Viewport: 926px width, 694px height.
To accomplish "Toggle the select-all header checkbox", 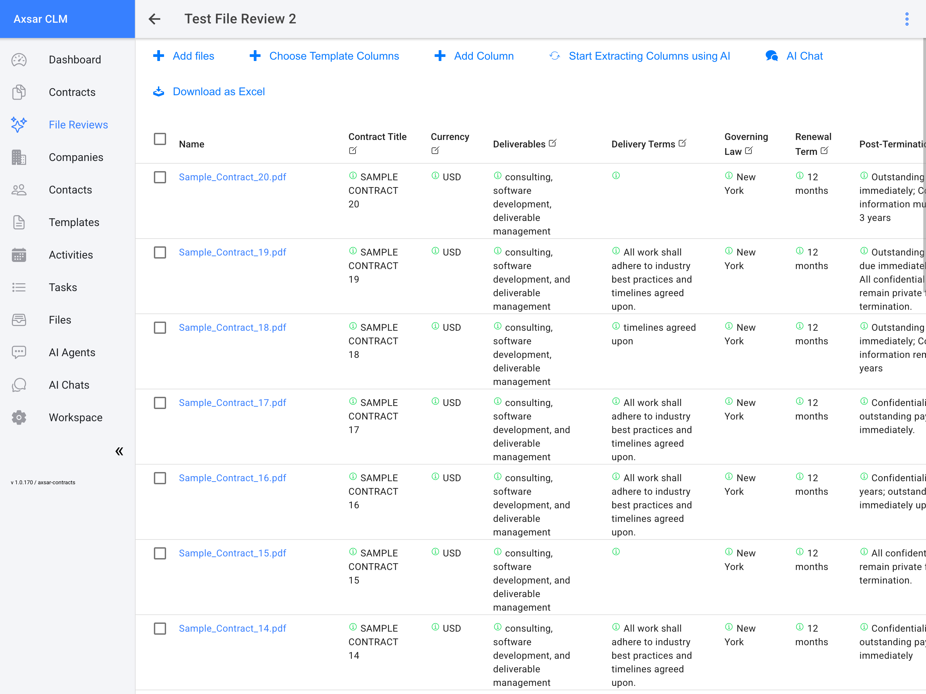I will click(x=160, y=139).
